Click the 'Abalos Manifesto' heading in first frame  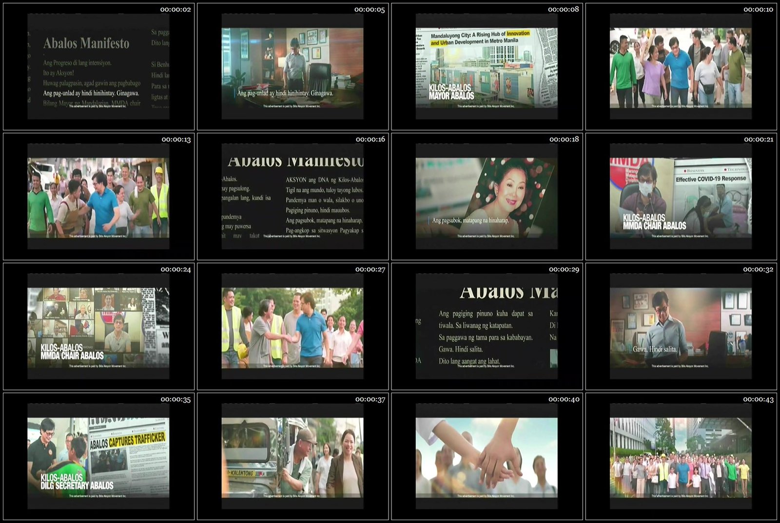coord(86,43)
